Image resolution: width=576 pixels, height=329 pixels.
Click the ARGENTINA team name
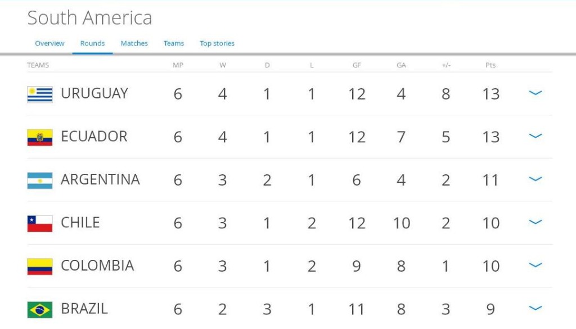100,179
